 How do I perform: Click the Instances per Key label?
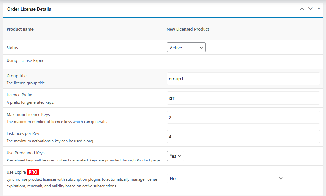23,133
